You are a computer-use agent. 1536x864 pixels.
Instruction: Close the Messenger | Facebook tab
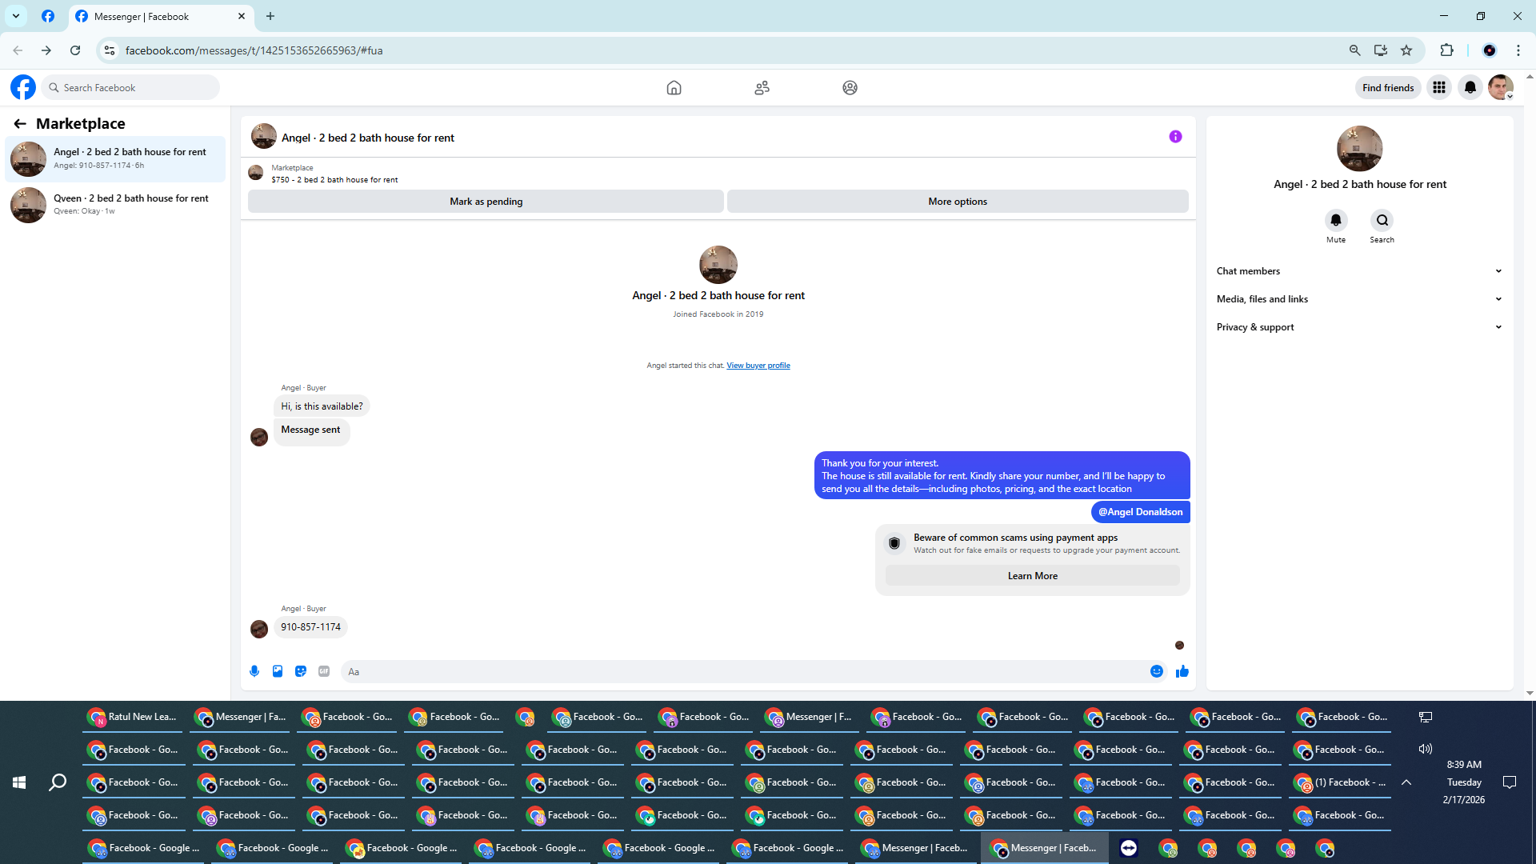tap(242, 16)
